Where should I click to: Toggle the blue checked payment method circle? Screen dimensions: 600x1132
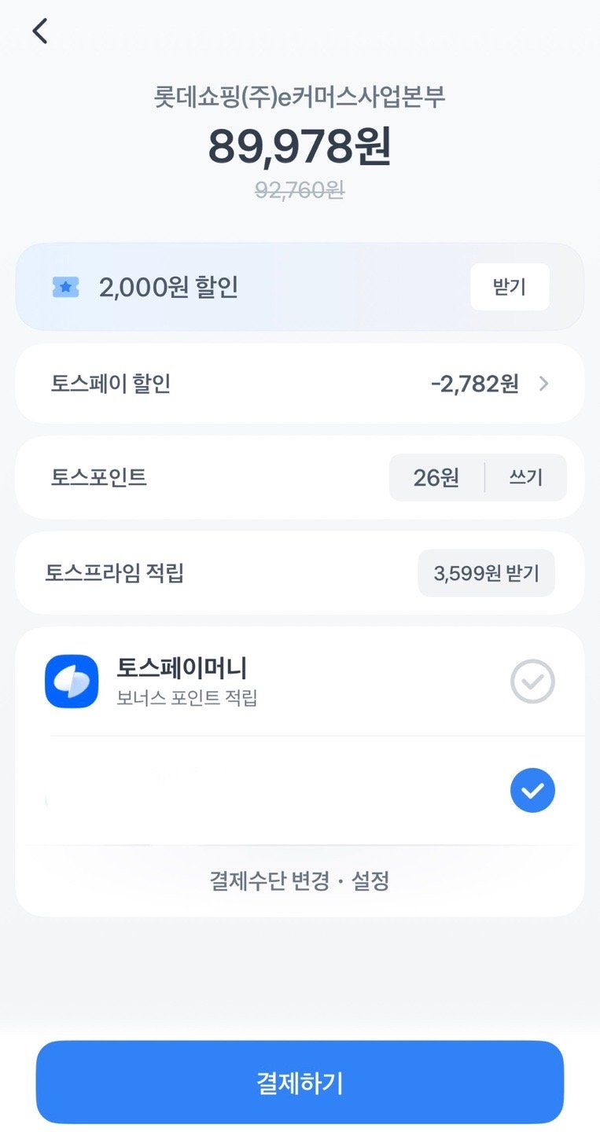[x=532, y=790]
